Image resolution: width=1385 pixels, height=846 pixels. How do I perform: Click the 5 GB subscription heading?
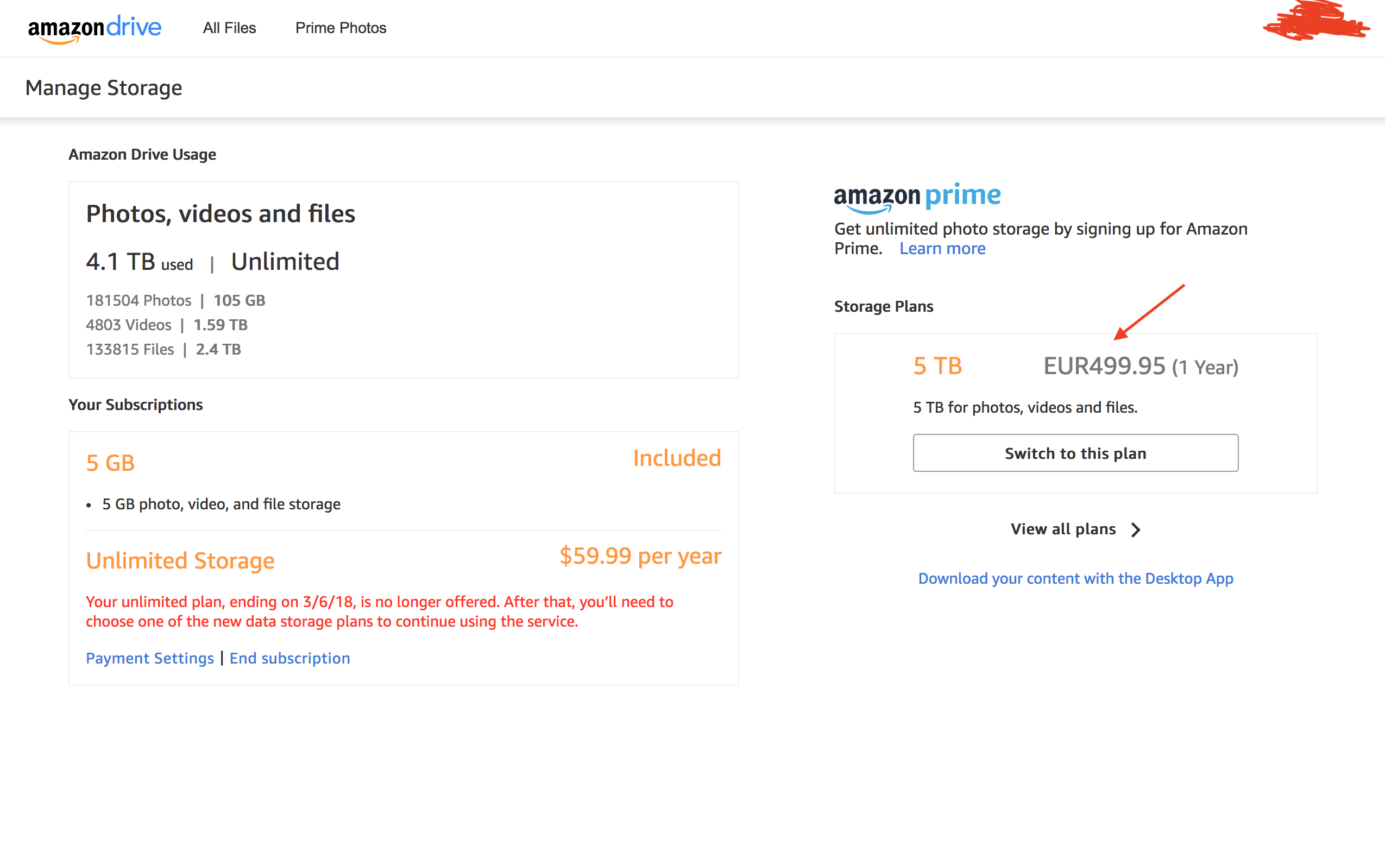tap(110, 463)
